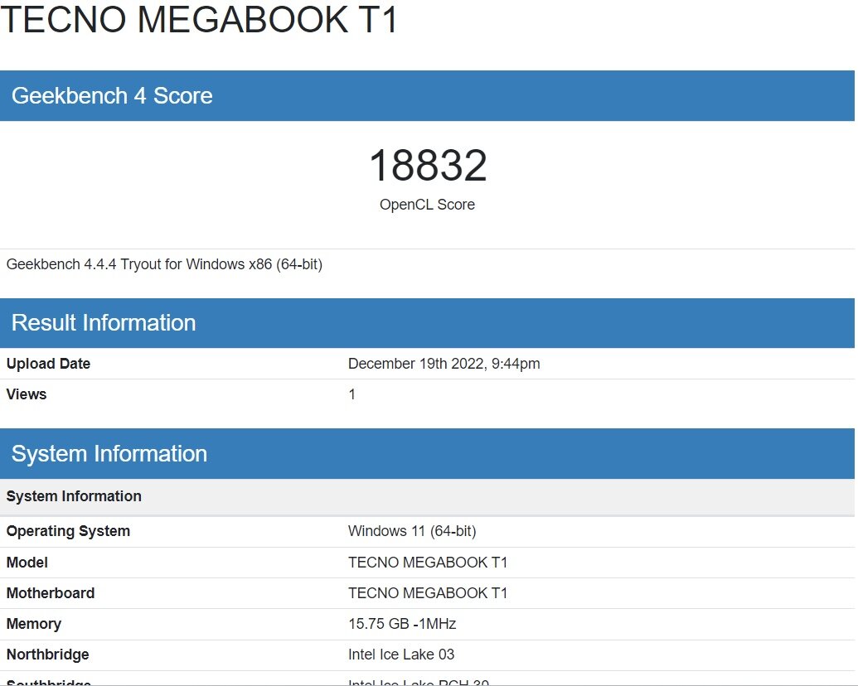
Task: Click the gray System Information table heading
Action: (x=74, y=496)
